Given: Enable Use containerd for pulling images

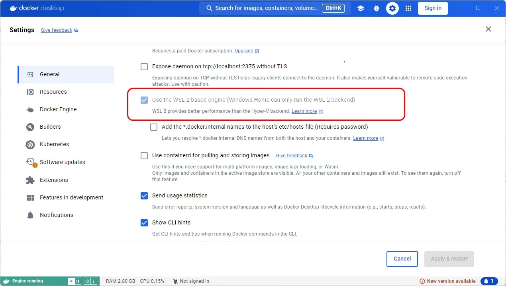Looking at the screenshot, I should tap(144, 156).
